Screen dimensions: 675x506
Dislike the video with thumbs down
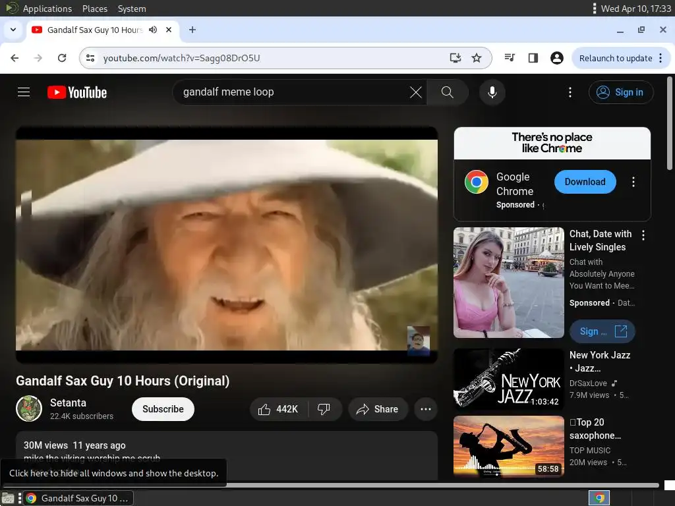324,408
